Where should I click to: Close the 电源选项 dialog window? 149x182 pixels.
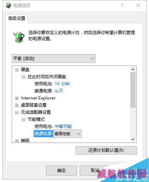pyautogui.click(x=138, y=5)
